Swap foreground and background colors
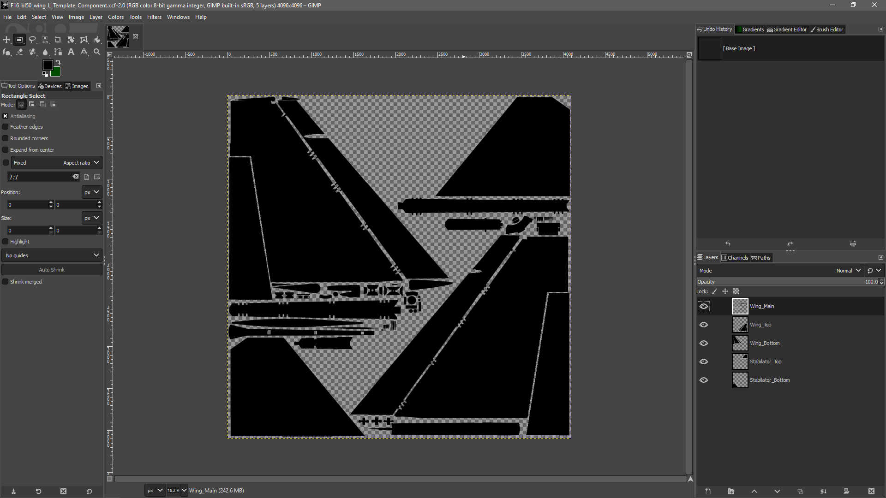The image size is (886, 498). pos(58,62)
